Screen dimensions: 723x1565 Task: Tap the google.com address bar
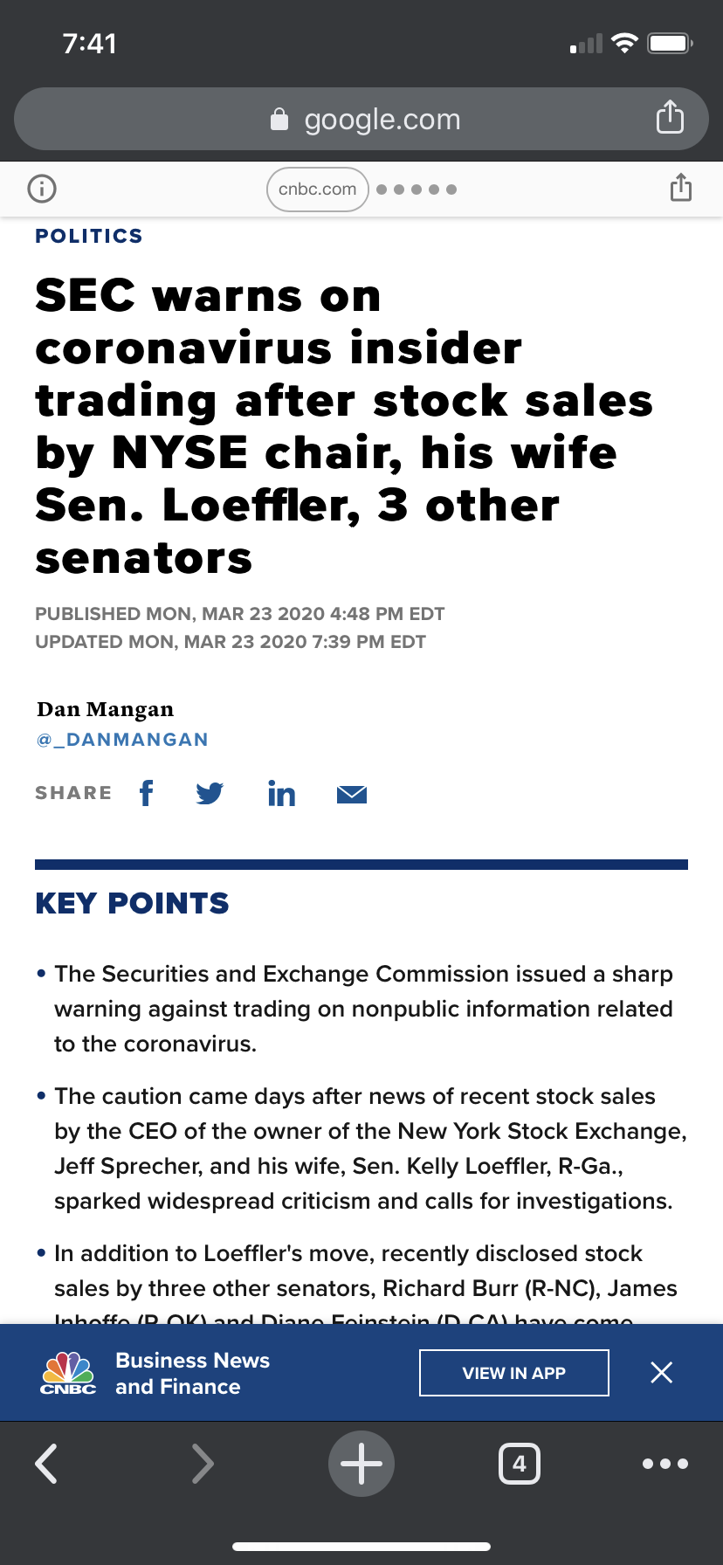(361, 119)
